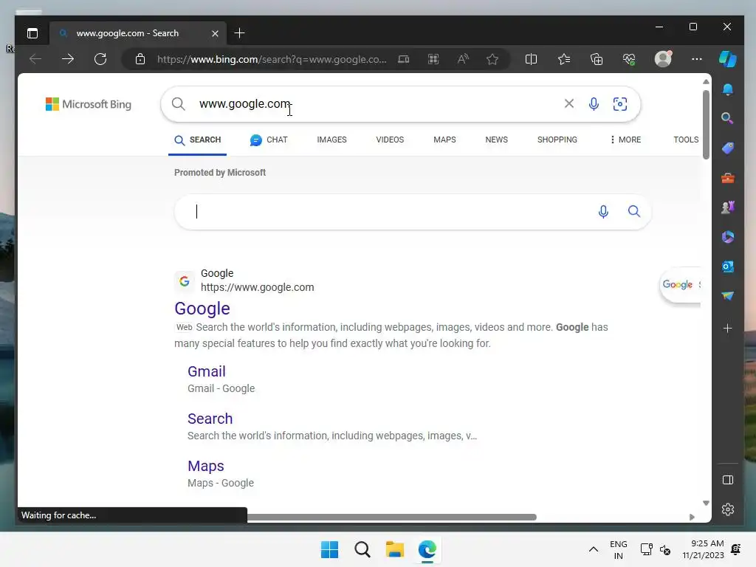Viewport: 756px width, 567px height.
Task: Switch to the IMAGES tab
Action: 331,140
